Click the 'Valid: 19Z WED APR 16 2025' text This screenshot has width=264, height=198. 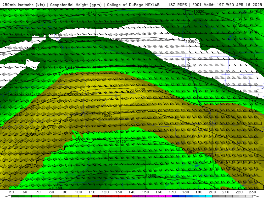[233, 5]
